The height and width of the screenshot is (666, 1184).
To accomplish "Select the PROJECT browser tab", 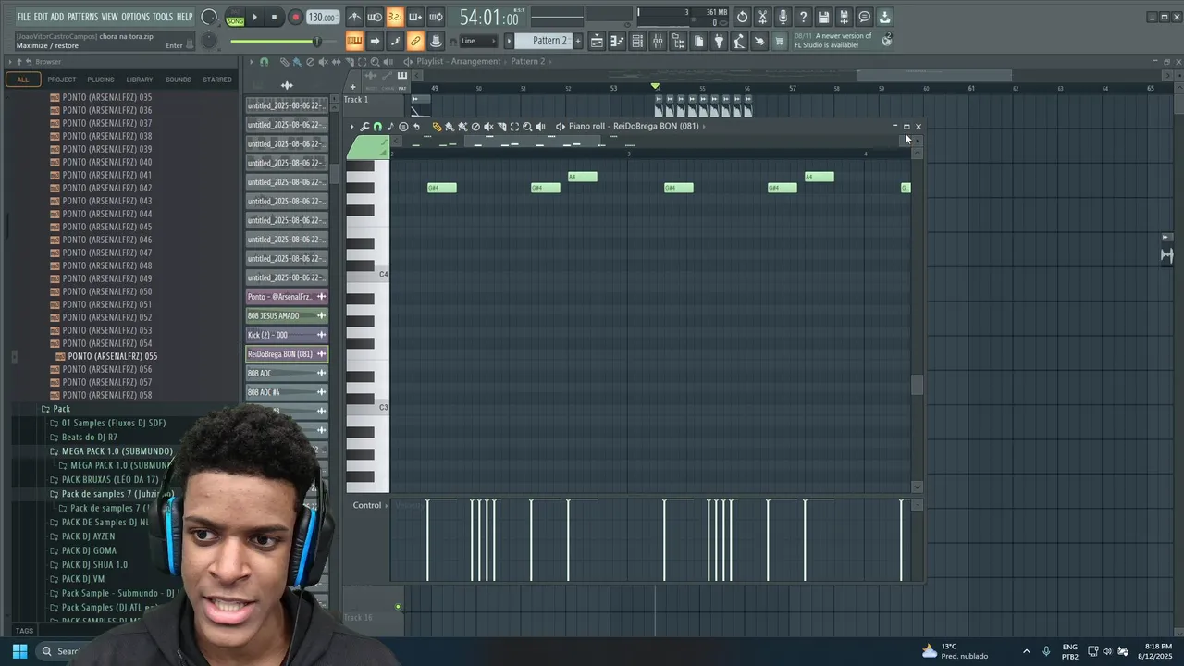I will click(x=62, y=80).
